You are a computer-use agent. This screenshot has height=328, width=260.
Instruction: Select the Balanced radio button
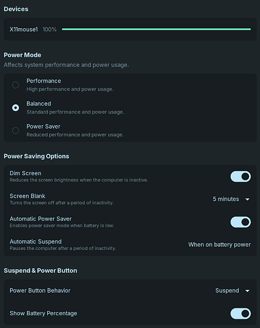click(16, 108)
